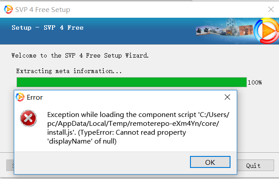Click the small icon in Error title bar
The height and width of the screenshot is (179, 279).
pos(20,97)
